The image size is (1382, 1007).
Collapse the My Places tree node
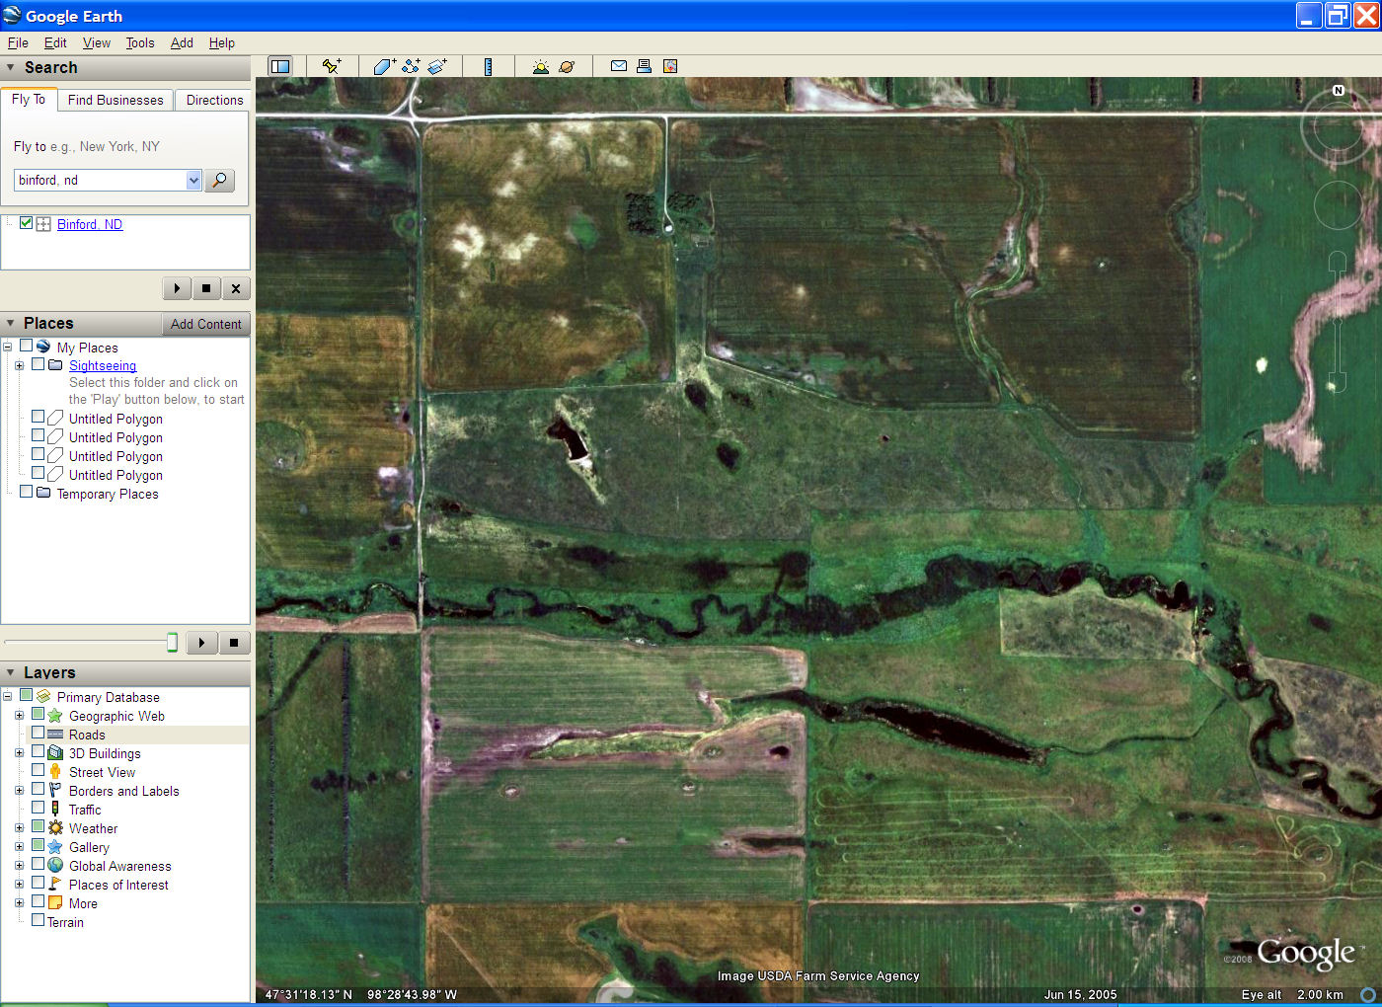tap(7, 347)
